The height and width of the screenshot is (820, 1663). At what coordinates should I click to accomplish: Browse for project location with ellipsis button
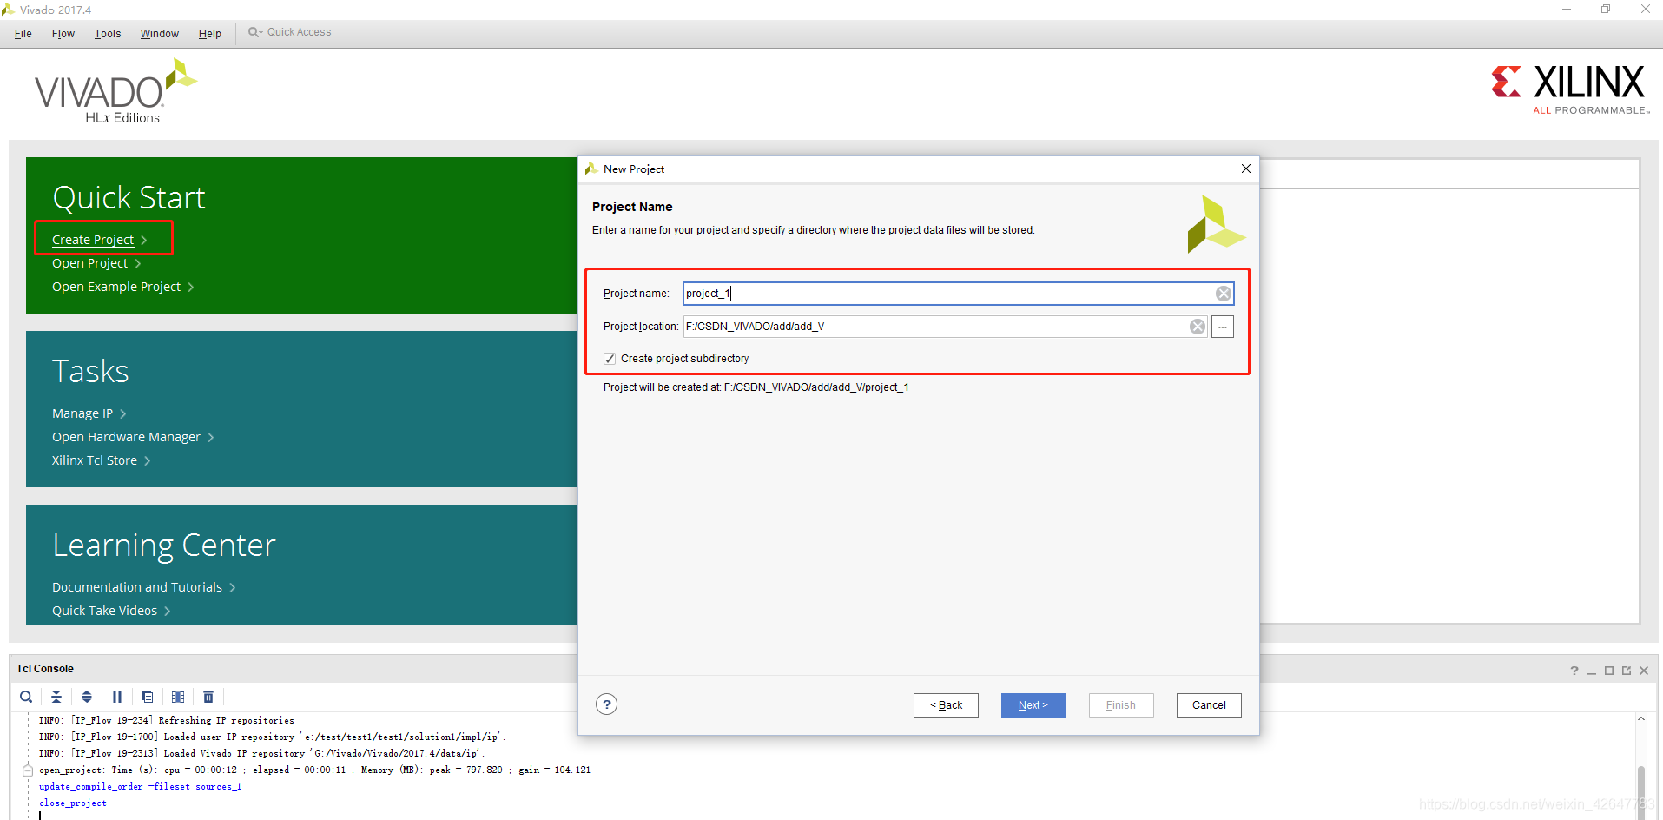[1223, 327]
